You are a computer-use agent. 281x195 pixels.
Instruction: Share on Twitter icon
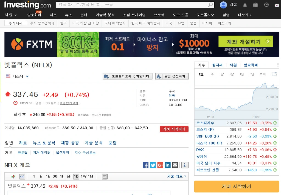tap(153, 165)
